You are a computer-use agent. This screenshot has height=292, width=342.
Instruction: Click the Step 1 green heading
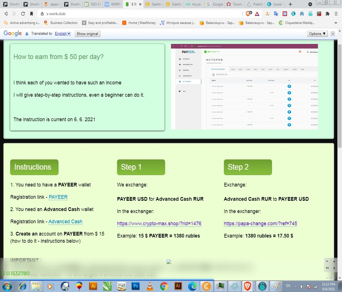[x=141, y=167]
